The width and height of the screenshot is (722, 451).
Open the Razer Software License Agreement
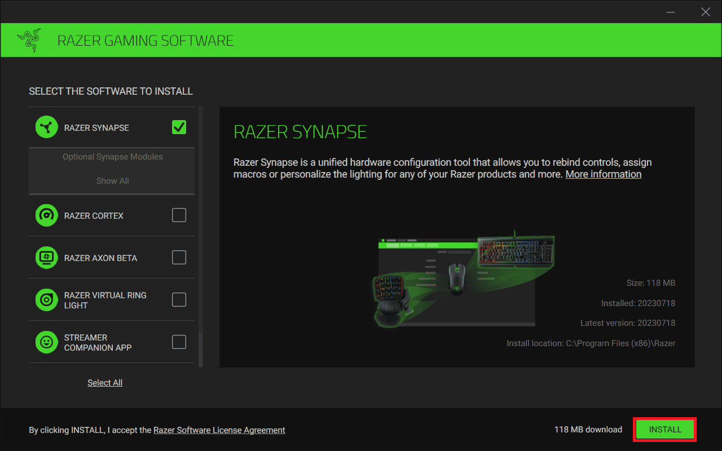tap(219, 430)
